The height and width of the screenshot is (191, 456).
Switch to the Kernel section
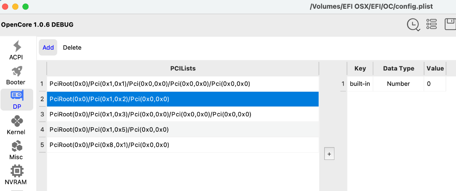[16, 125]
